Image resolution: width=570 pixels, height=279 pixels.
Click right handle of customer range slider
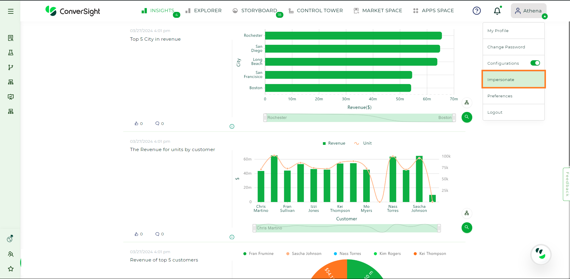(x=439, y=228)
